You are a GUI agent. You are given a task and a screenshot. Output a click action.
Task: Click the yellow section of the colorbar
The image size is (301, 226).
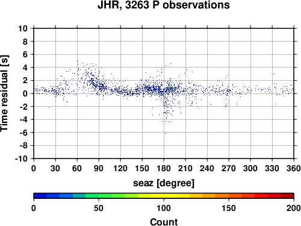click(x=164, y=196)
